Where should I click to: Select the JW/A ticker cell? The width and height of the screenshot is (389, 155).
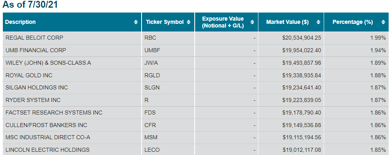pyautogui.click(x=168, y=63)
